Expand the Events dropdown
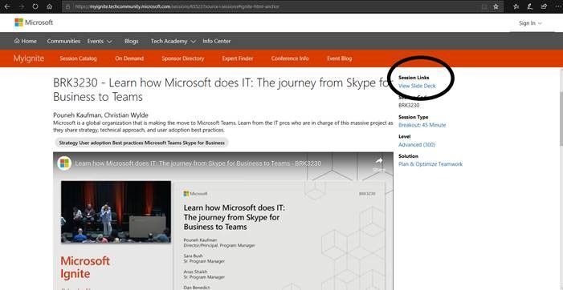 click(x=100, y=41)
